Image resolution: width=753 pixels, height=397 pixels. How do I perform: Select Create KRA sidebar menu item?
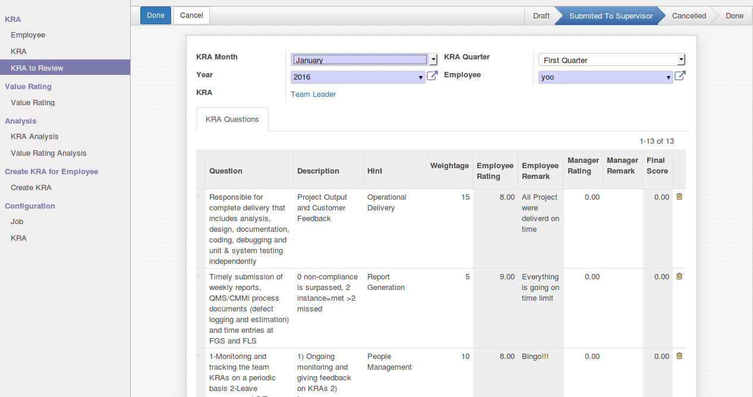(31, 188)
